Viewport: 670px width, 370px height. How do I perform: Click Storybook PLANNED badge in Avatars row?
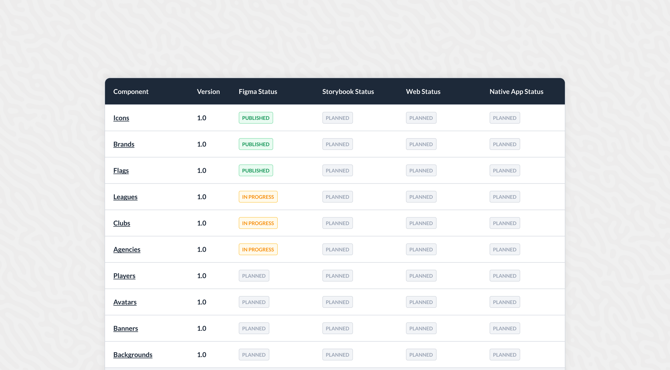(338, 302)
